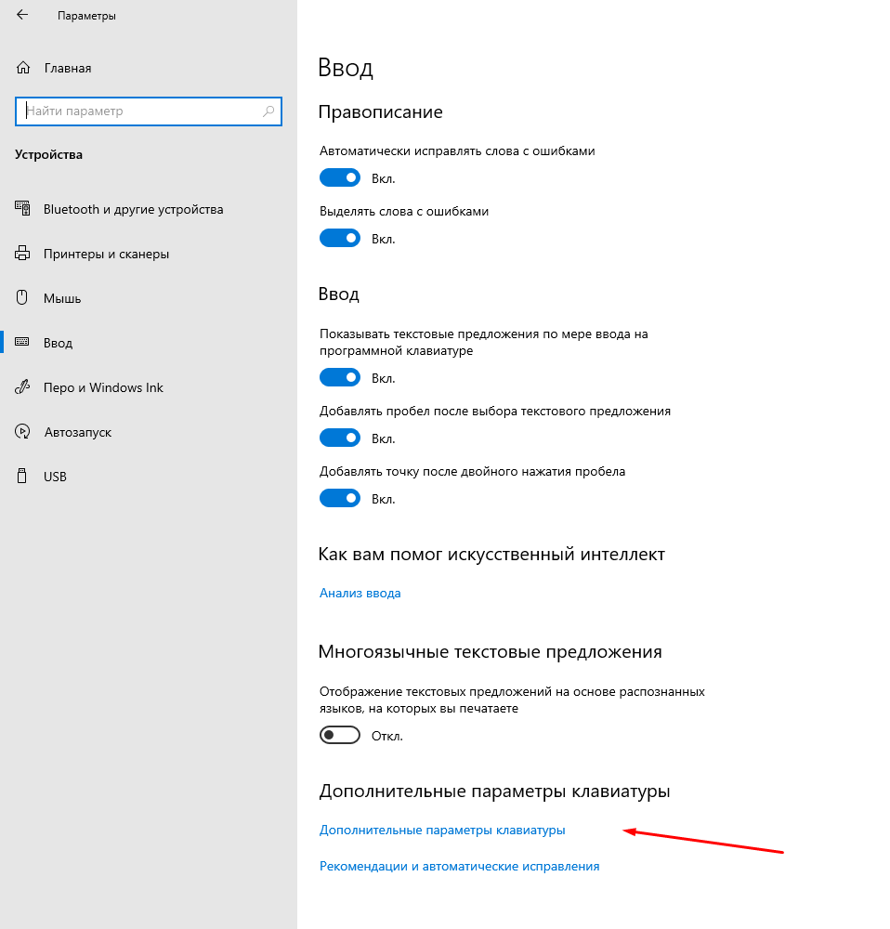Open Дополнительные параметры клавиатуры link

pyautogui.click(x=442, y=830)
